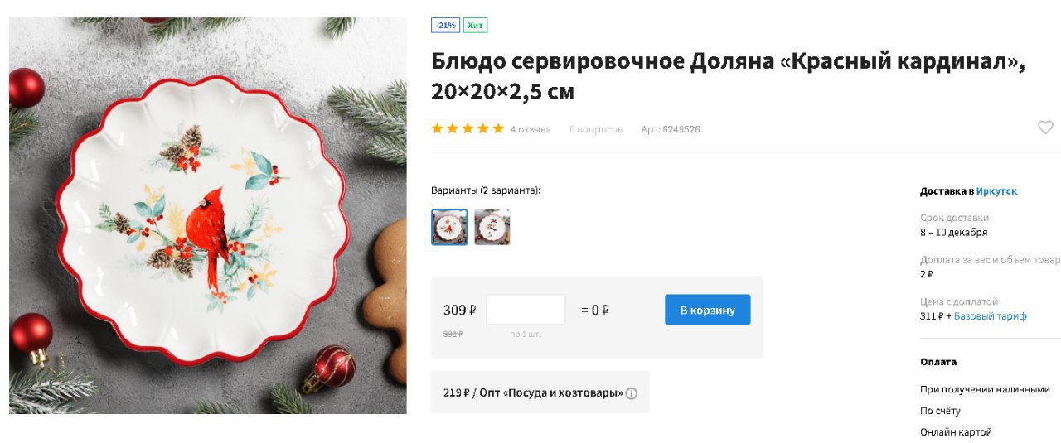Click the "При получении наличными" payment option

pos(985,389)
